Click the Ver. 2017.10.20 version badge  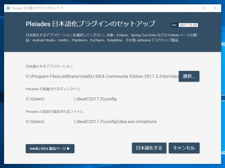pyautogui.click(x=184, y=25)
